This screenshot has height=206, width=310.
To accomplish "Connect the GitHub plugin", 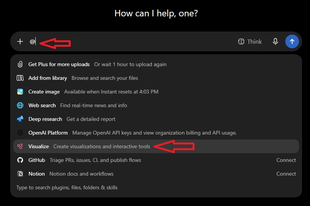I will point(286,160).
